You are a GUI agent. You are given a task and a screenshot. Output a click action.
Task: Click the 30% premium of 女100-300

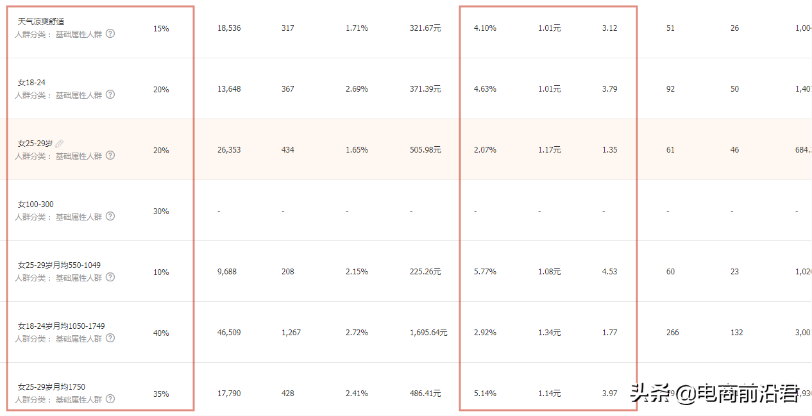point(161,212)
